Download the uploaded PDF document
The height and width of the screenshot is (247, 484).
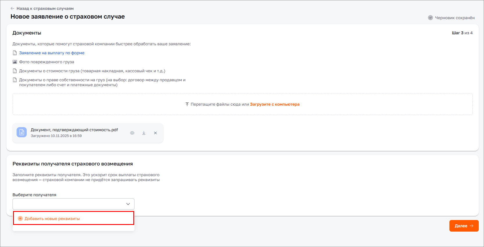tap(144, 133)
